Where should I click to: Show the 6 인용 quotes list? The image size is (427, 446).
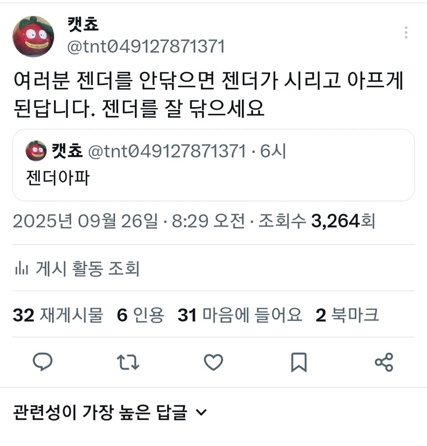(x=141, y=315)
